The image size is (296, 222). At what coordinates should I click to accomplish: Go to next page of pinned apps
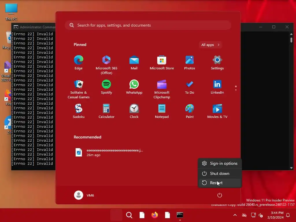[236, 90]
